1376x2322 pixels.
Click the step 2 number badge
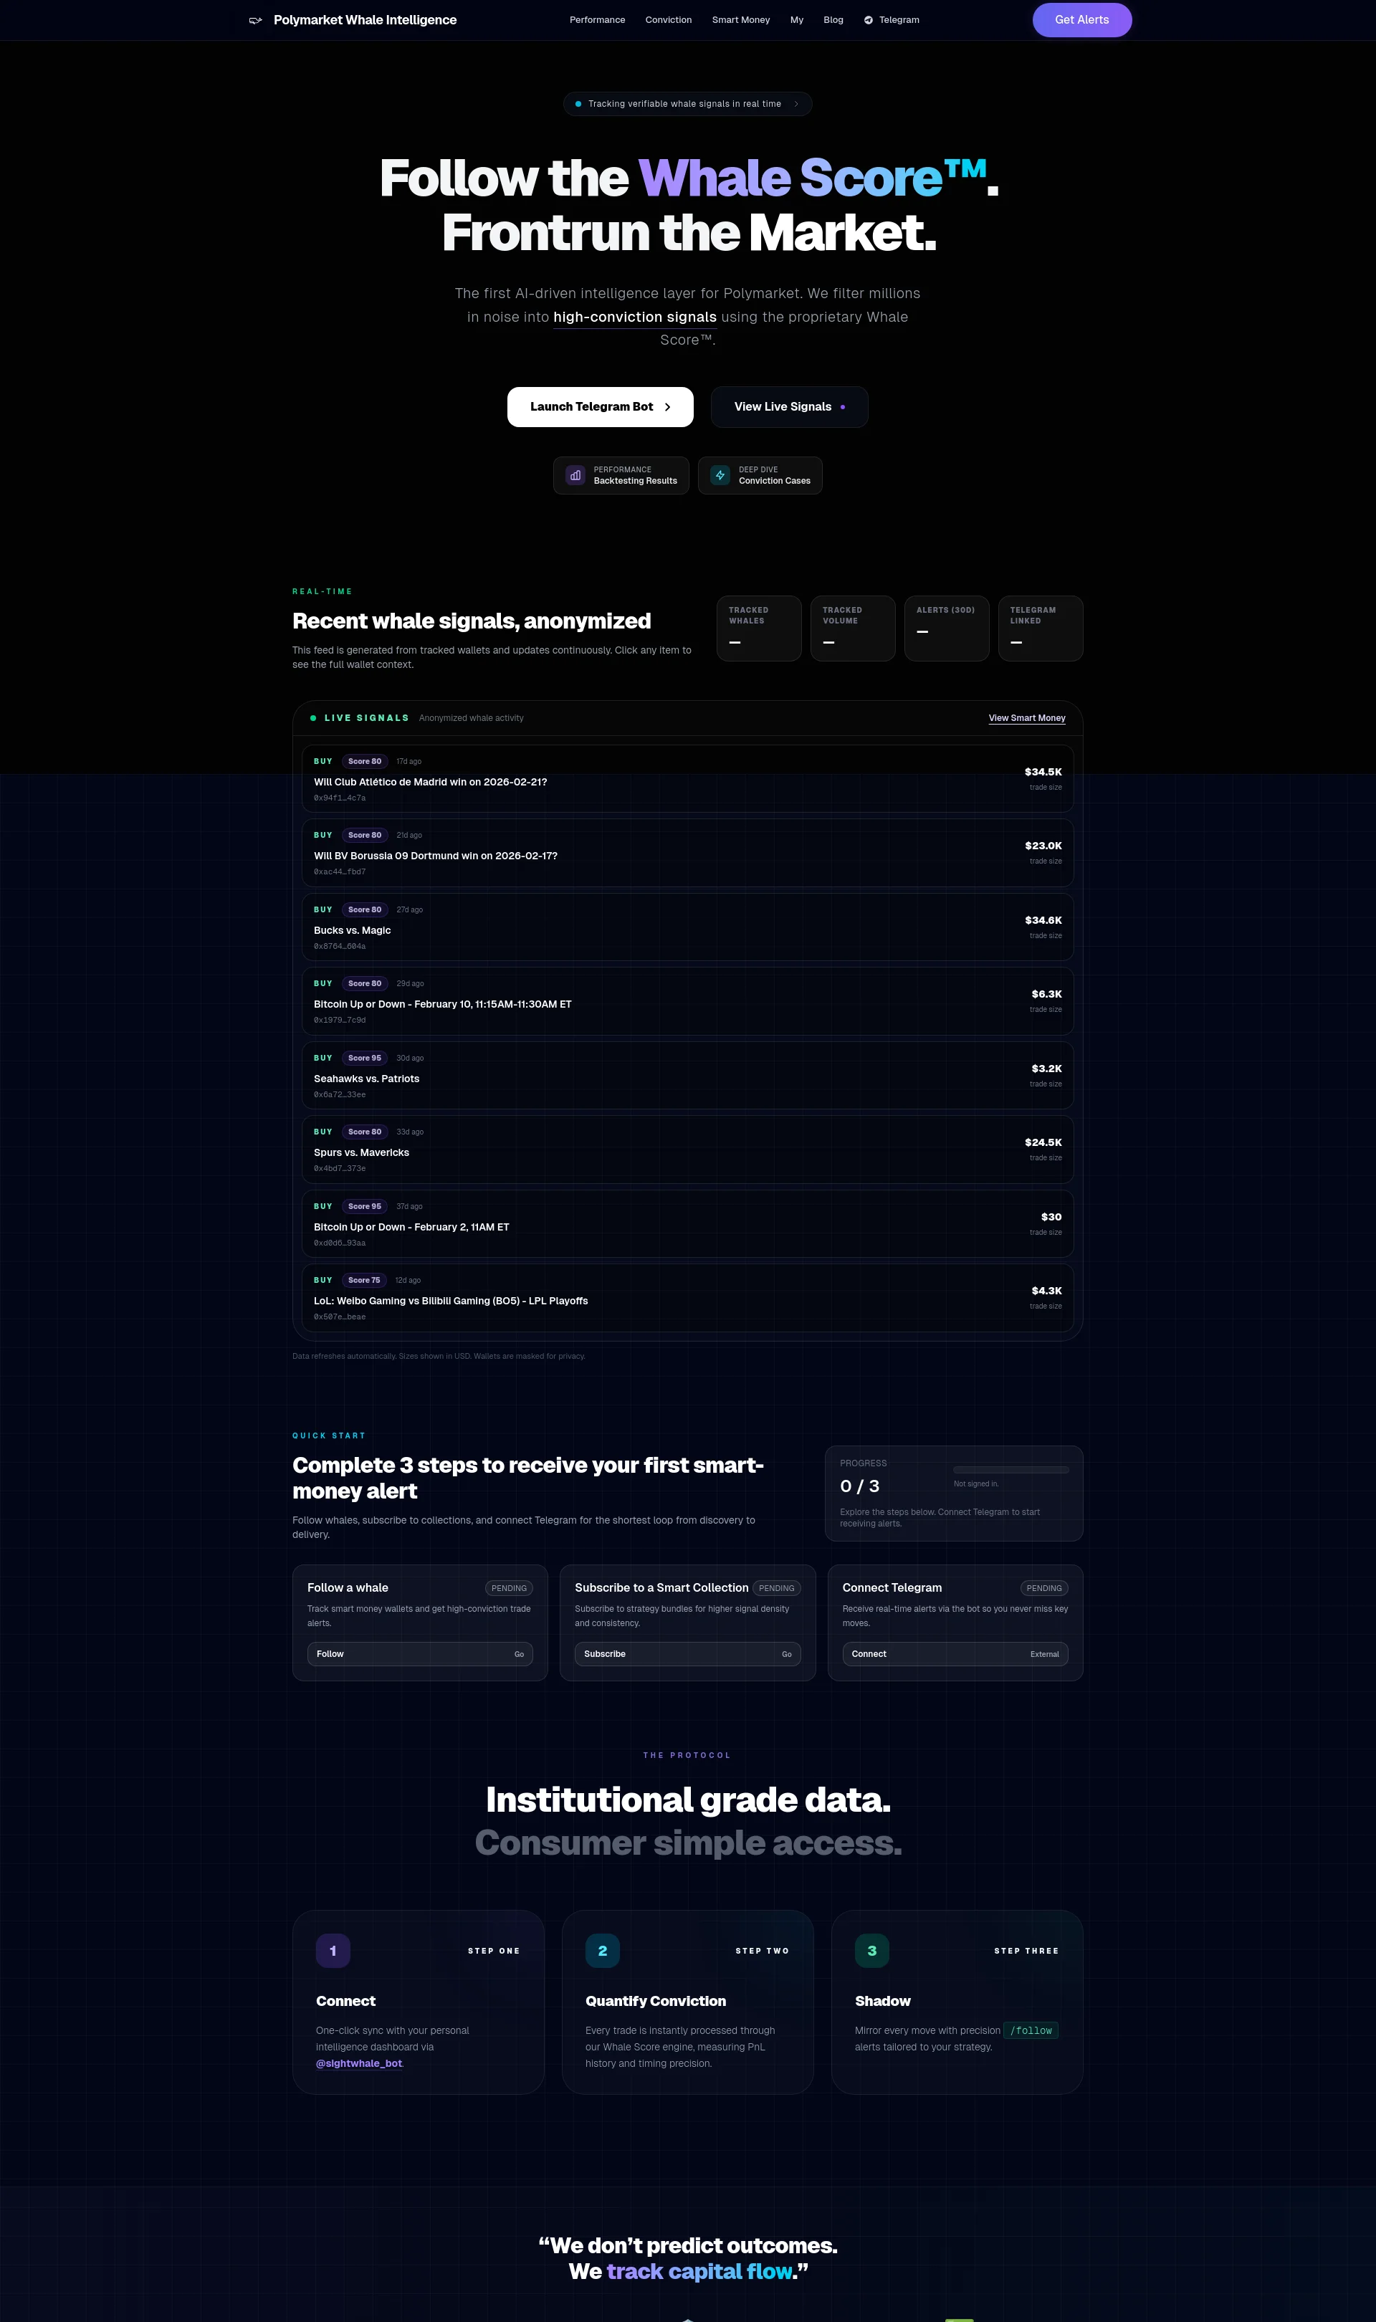[x=602, y=1950]
